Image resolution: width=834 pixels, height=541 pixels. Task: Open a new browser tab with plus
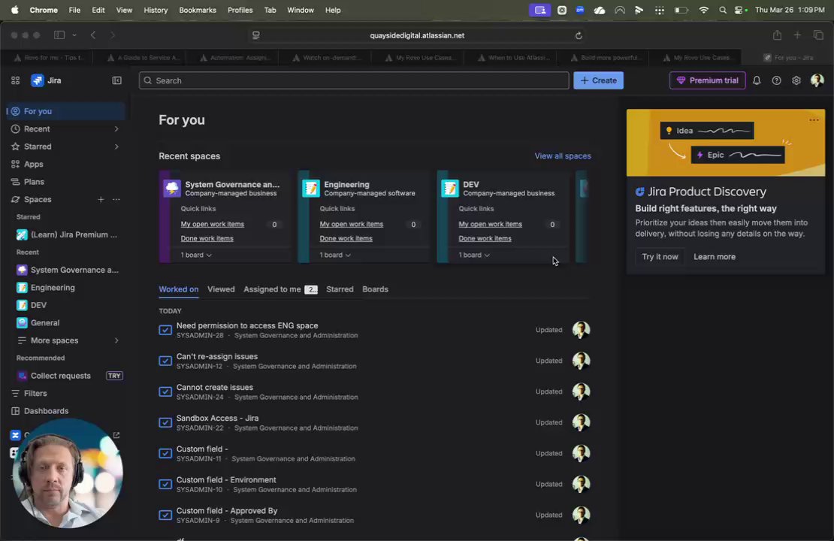pos(797,35)
